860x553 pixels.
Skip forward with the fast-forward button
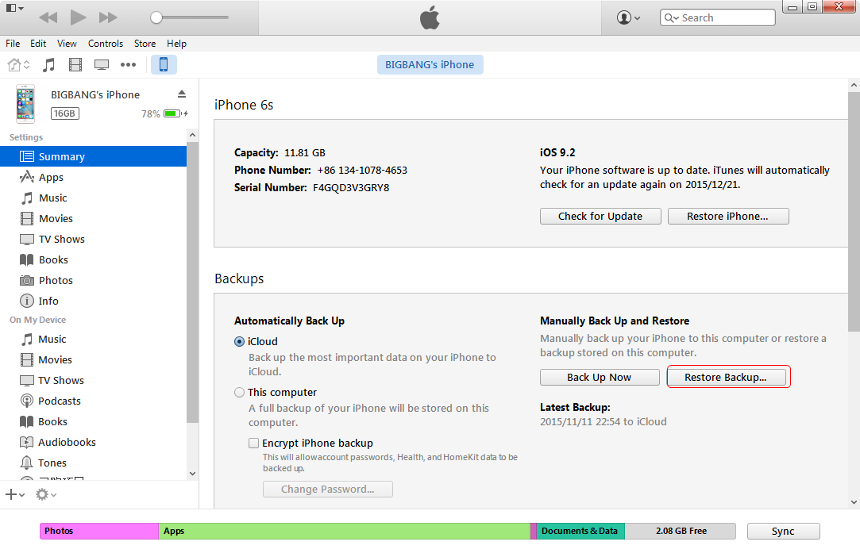[x=107, y=17]
